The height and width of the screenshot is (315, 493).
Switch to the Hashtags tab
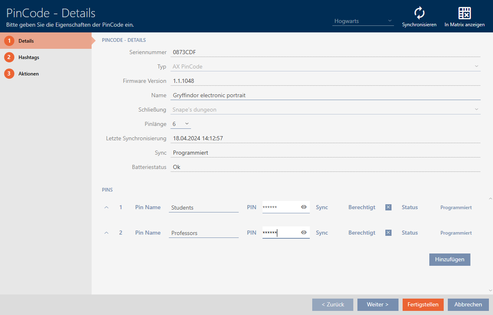29,57
